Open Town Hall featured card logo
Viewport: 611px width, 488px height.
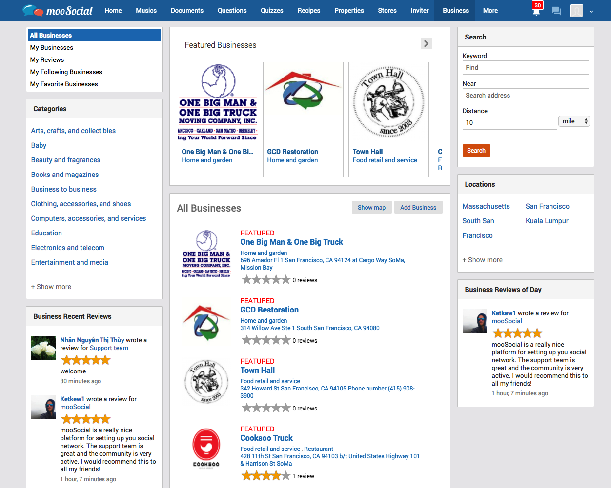[x=388, y=103]
